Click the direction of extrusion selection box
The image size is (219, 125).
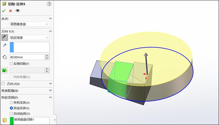pyautogui.click(x=30, y=47)
